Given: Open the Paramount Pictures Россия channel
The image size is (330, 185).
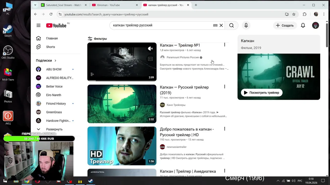Looking at the screenshot, I should pos(183,57).
